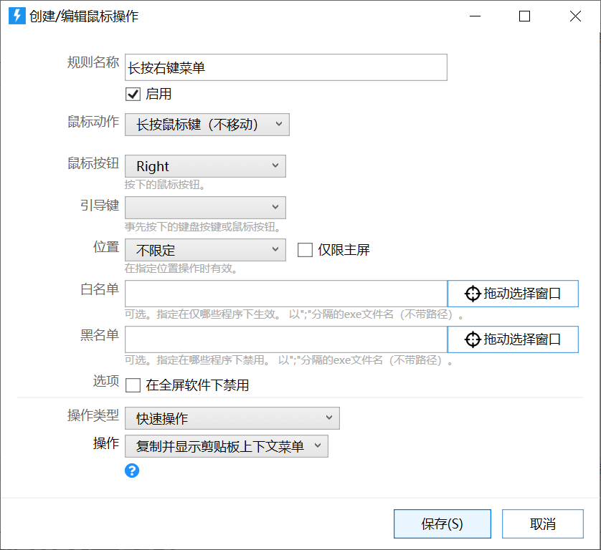Click 拖动选择窗口 button beside 黑名单
This screenshot has height=550, width=601.
tap(513, 339)
